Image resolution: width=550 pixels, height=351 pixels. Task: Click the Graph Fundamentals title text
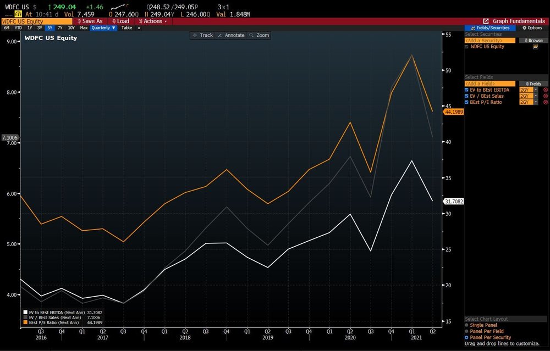click(x=519, y=21)
